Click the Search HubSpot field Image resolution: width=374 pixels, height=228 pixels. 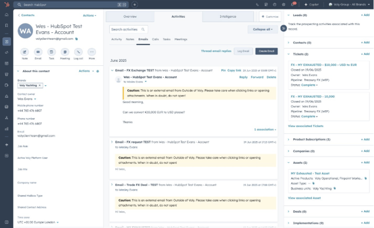71,4
